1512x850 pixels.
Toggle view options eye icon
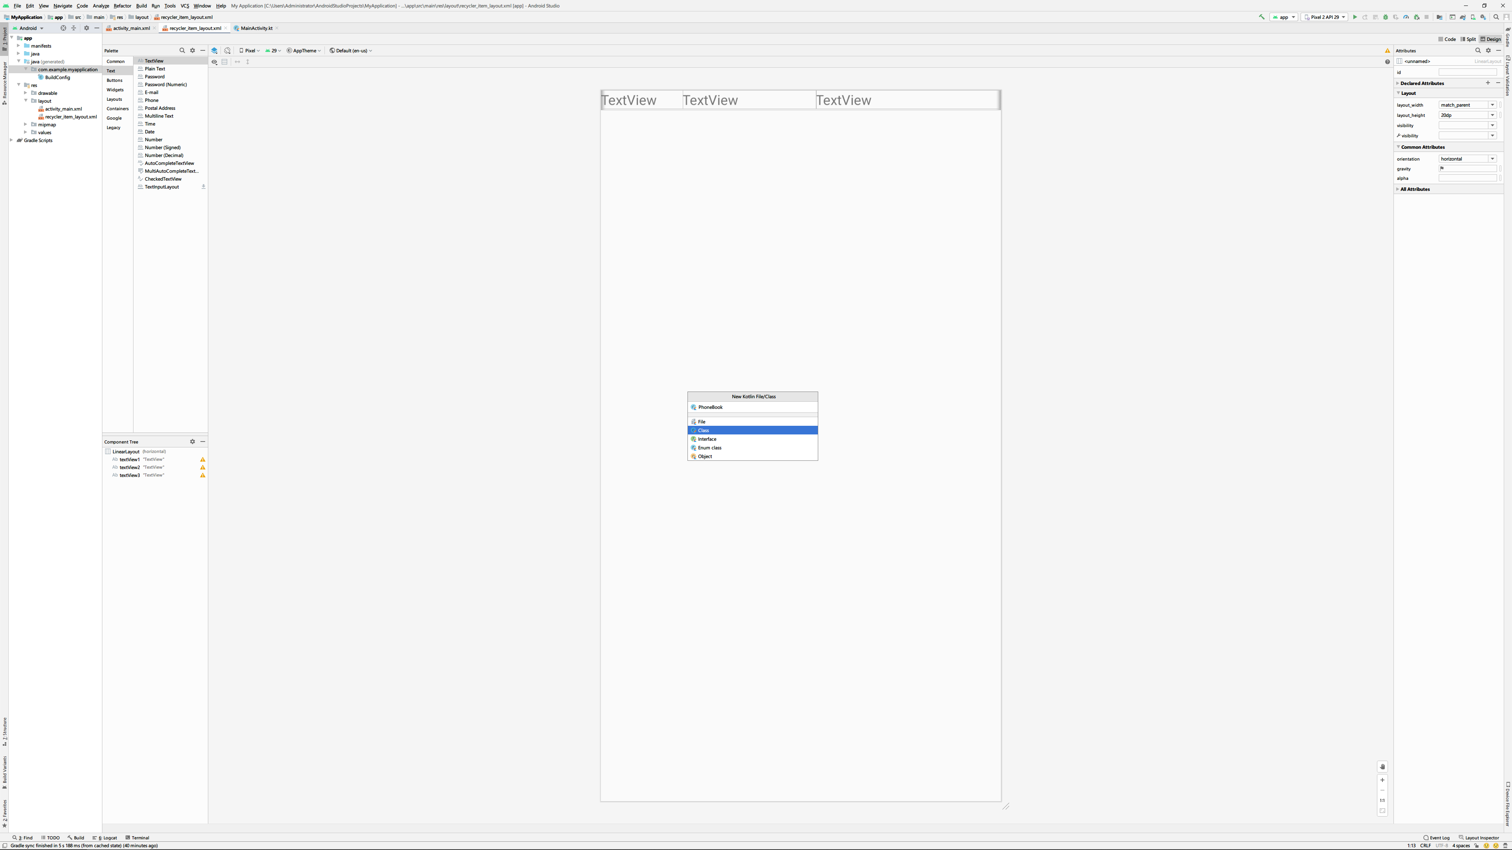pos(214,62)
